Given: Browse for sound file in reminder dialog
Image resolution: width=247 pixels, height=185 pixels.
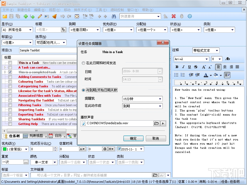Looking at the screenshot, I should [157, 123].
